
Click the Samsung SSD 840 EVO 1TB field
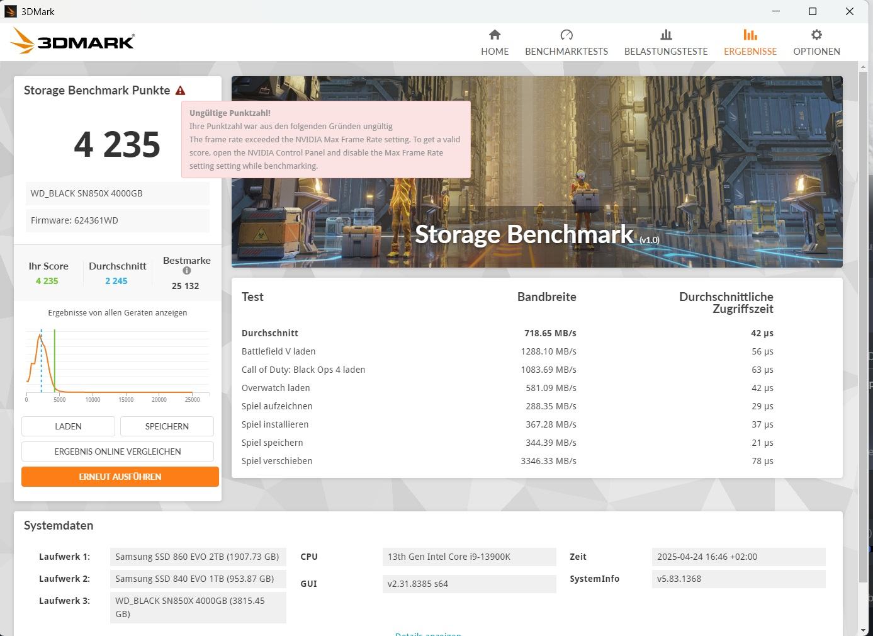point(198,579)
